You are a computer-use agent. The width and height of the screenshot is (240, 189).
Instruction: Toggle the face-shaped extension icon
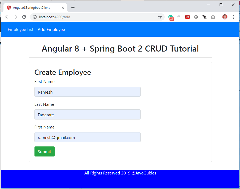[179, 17]
